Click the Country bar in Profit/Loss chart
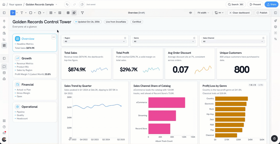The width and height of the screenshot is (280, 144). [231, 99]
